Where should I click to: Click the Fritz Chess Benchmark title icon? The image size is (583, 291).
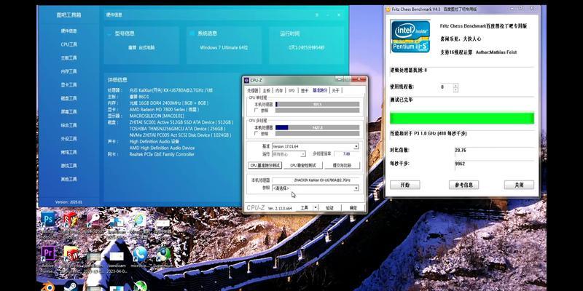click(388, 9)
